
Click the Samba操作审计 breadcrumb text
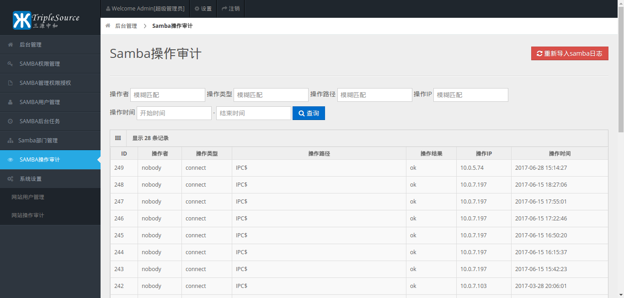click(172, 26)
